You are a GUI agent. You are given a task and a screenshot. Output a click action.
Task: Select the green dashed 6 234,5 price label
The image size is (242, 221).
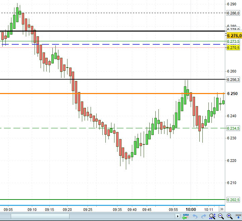pyautogui.click(x=233, y=128)
